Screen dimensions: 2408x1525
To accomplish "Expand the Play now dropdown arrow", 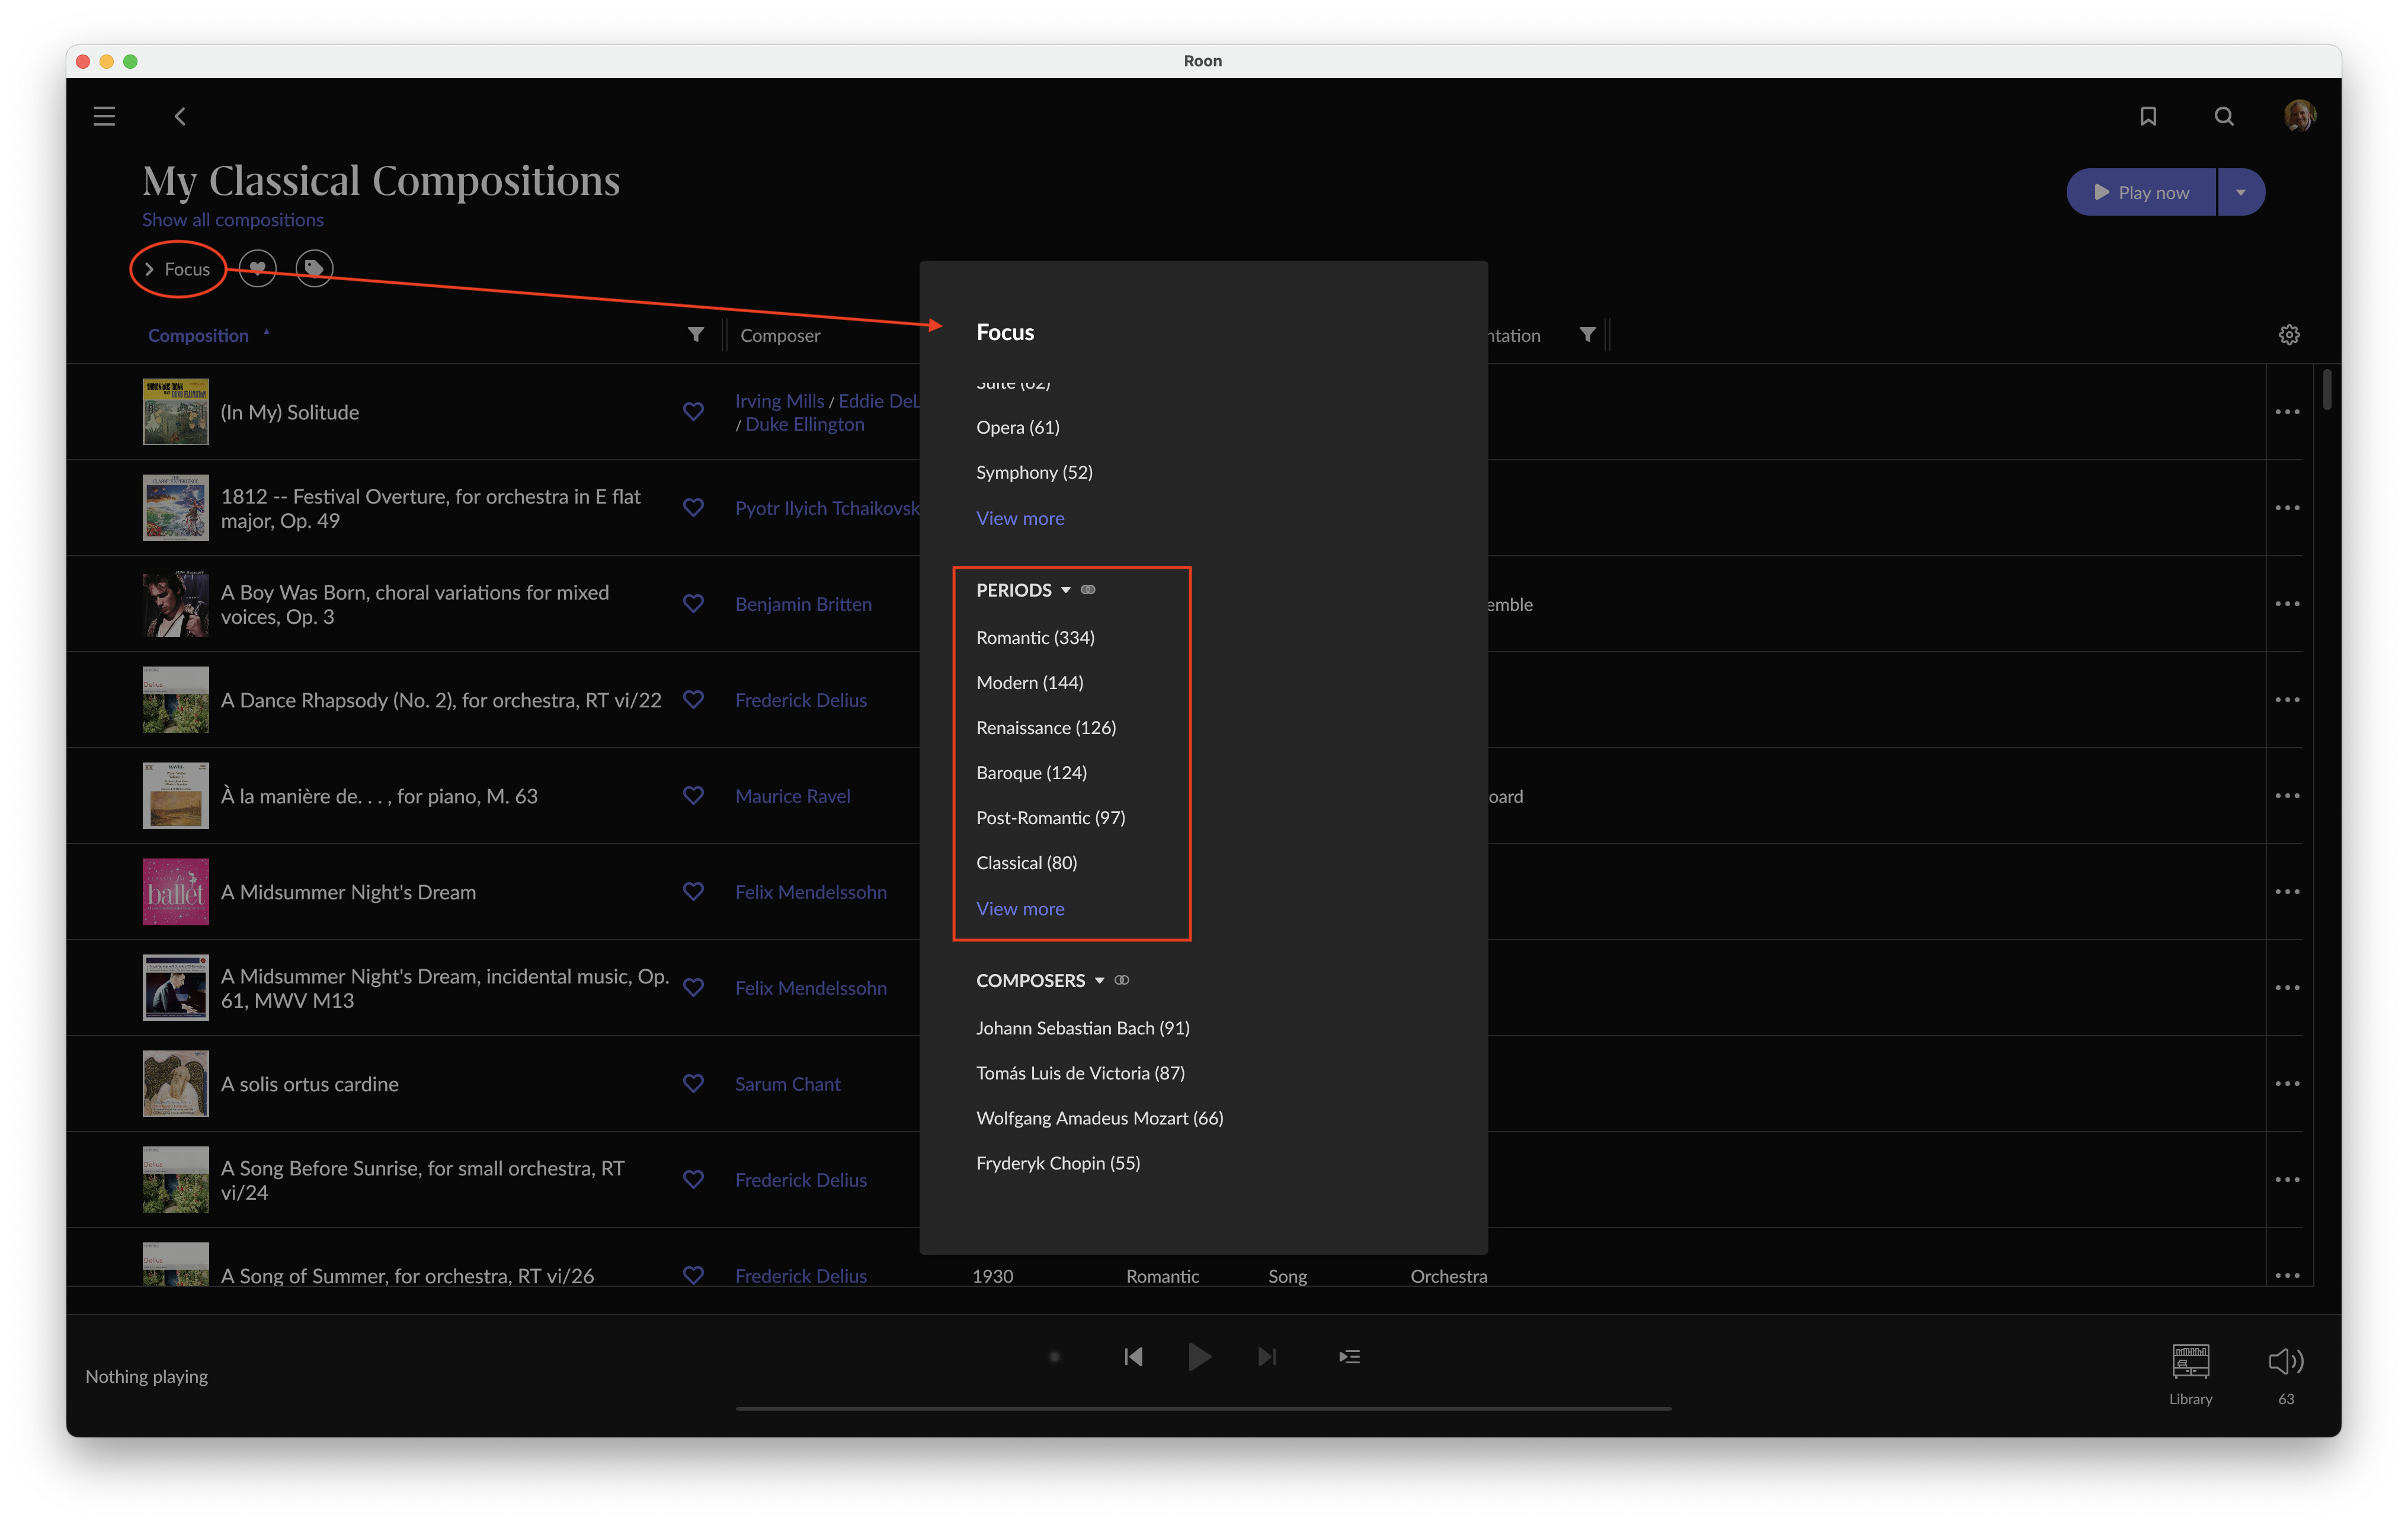I will 2240,192.
